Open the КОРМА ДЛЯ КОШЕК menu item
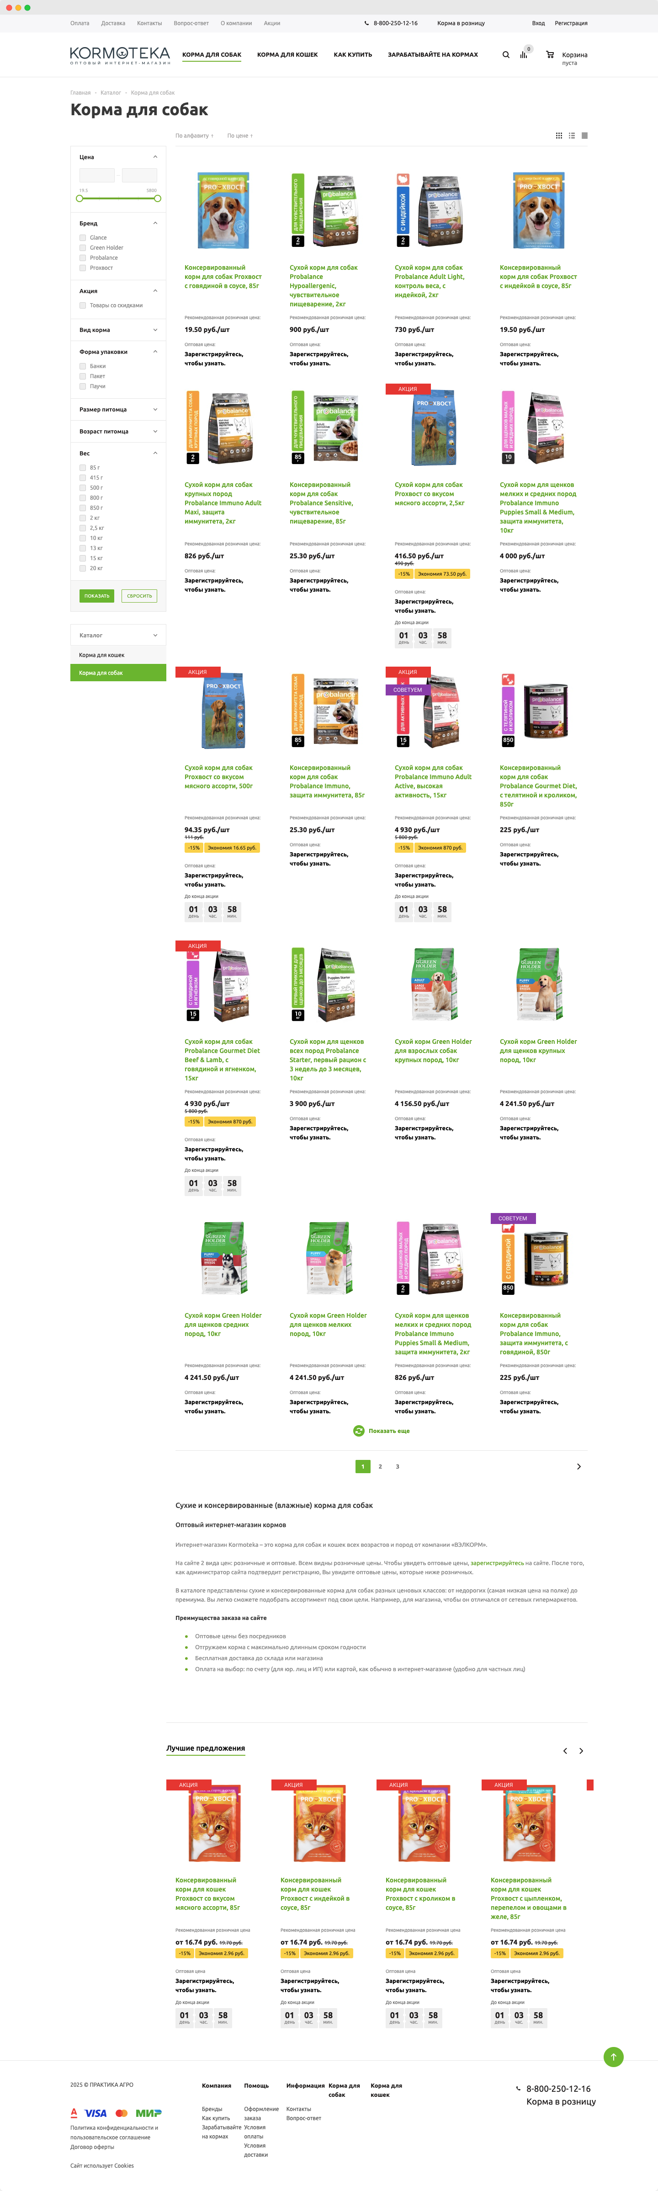658x2191 pixels. [287, 54]
